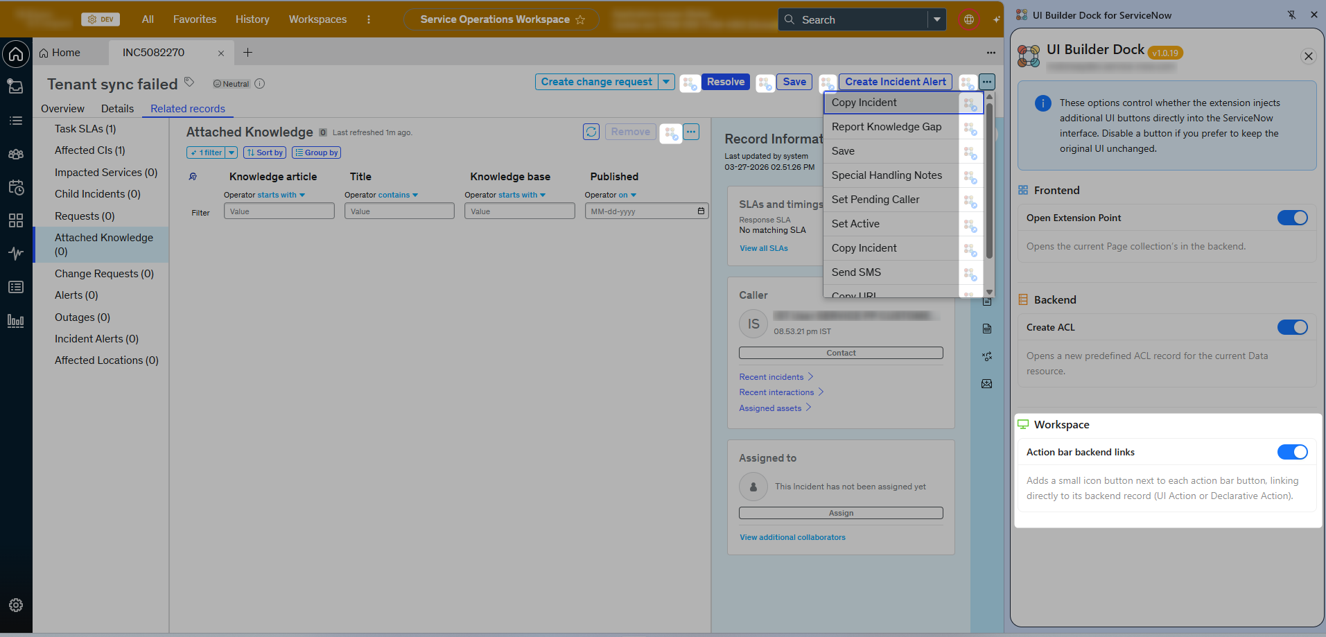Pin the UI Builder Dock panel
This screenshot has width=1326, height=637.
1291,15
